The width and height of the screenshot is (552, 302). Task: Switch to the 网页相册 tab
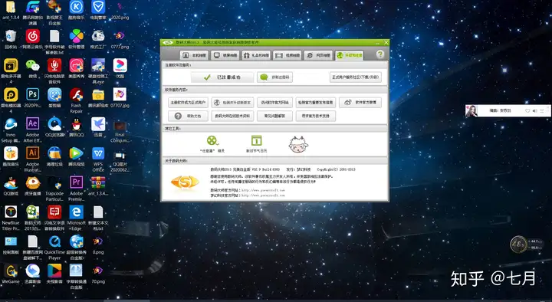tap(318, 55)
